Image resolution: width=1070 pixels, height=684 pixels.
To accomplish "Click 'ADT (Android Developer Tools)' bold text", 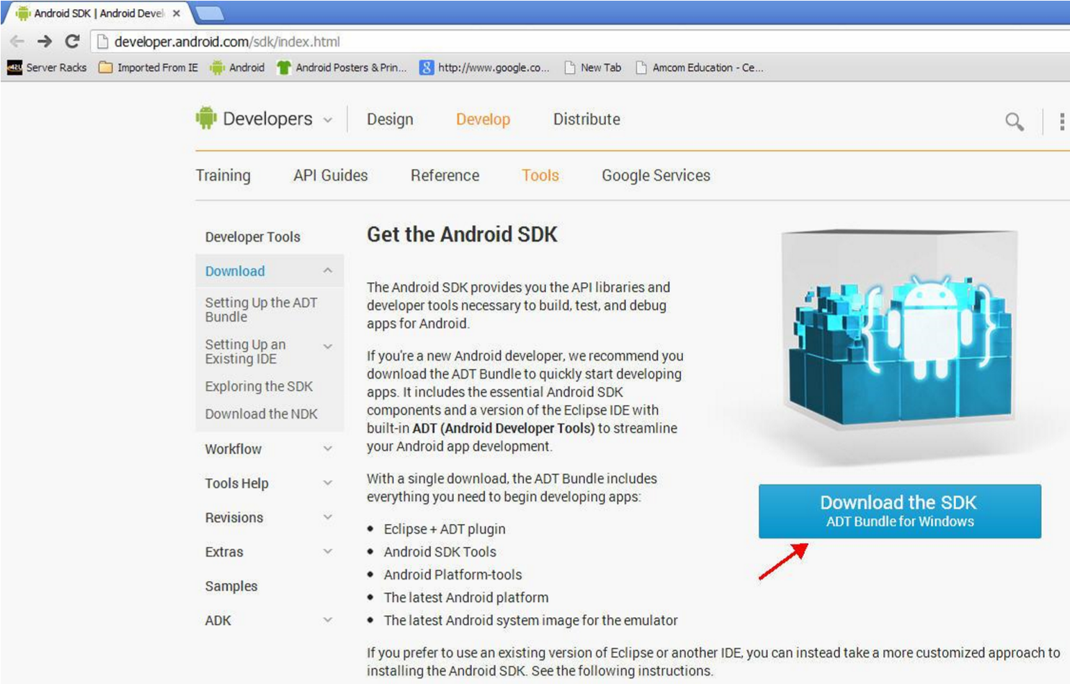I will [504, 428].
